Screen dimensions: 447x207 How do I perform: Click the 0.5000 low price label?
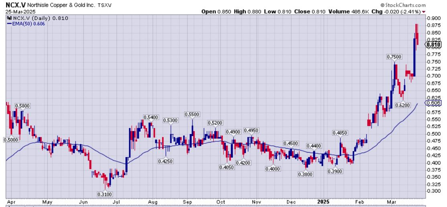[x=11, y=140]
